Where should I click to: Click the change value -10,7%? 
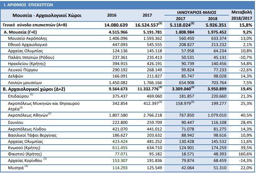click(x=246, y=57)
